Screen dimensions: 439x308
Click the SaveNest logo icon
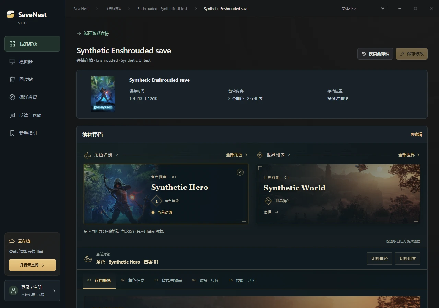11,14
